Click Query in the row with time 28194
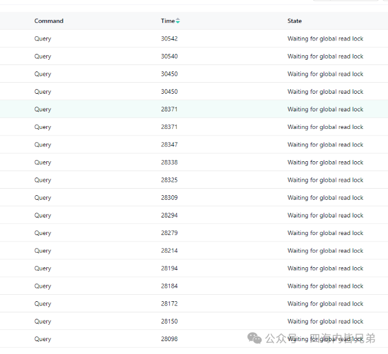The height and width of the screenshot is (354, 388). point(43,268)
